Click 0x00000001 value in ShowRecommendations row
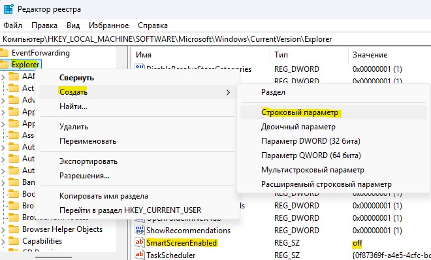The width and height of the screenshot is (431, 260). click(377, 231)
